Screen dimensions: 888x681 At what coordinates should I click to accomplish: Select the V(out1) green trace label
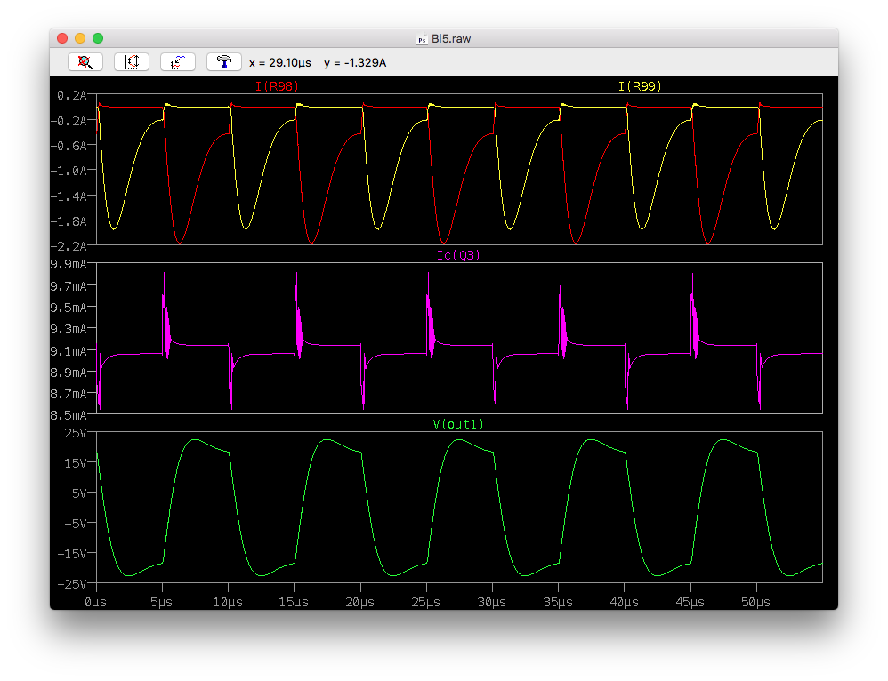tap(459, 424)
